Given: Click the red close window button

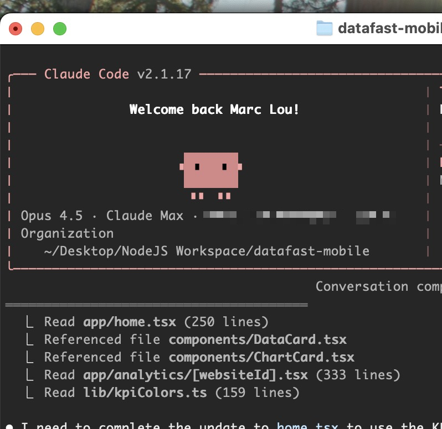Looking at the screenshot, I should tap(16, 29).
